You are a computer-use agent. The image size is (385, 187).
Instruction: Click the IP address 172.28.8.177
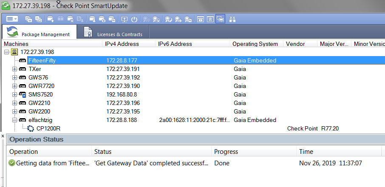[x=122, y=61]
